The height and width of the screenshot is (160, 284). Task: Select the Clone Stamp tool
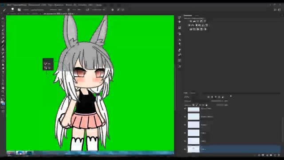click(x=3, y=49)
